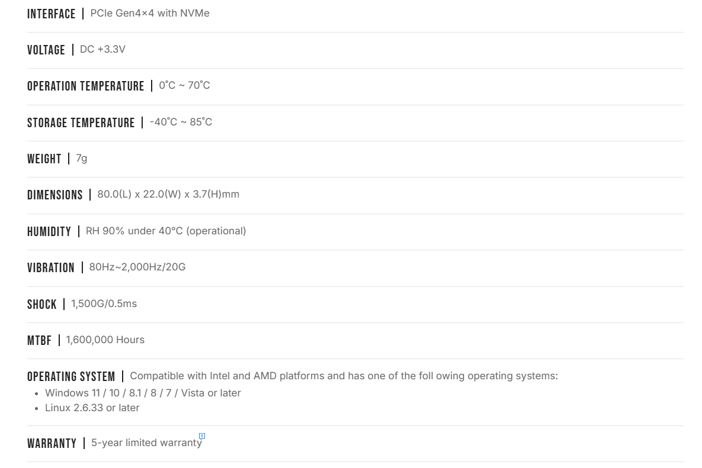The width and height of the screenshot is (702, 468).
Task: Click the 'DC +3.3V' value text
Action: [x=102, y=49]
